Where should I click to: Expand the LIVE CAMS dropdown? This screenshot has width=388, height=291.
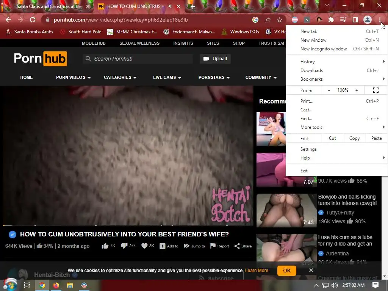pyautogui.click(x=167, y=77)
